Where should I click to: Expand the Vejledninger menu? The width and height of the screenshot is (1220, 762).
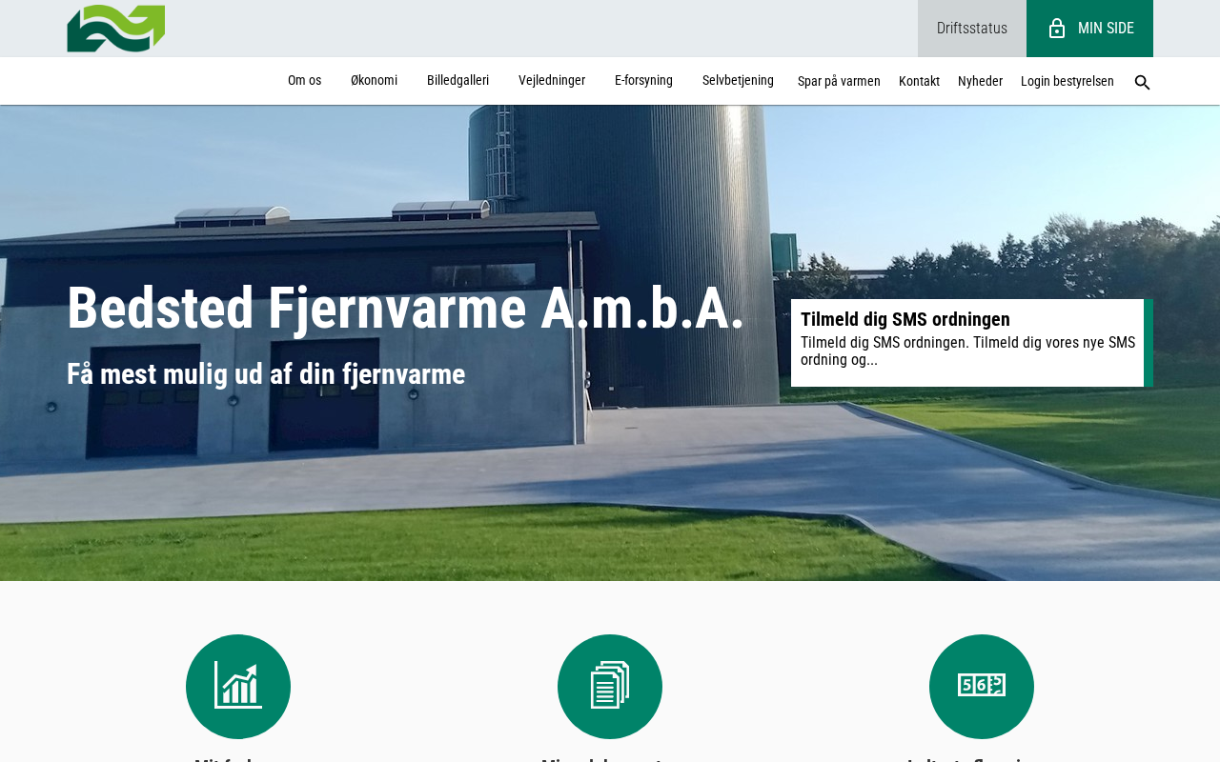552,81
